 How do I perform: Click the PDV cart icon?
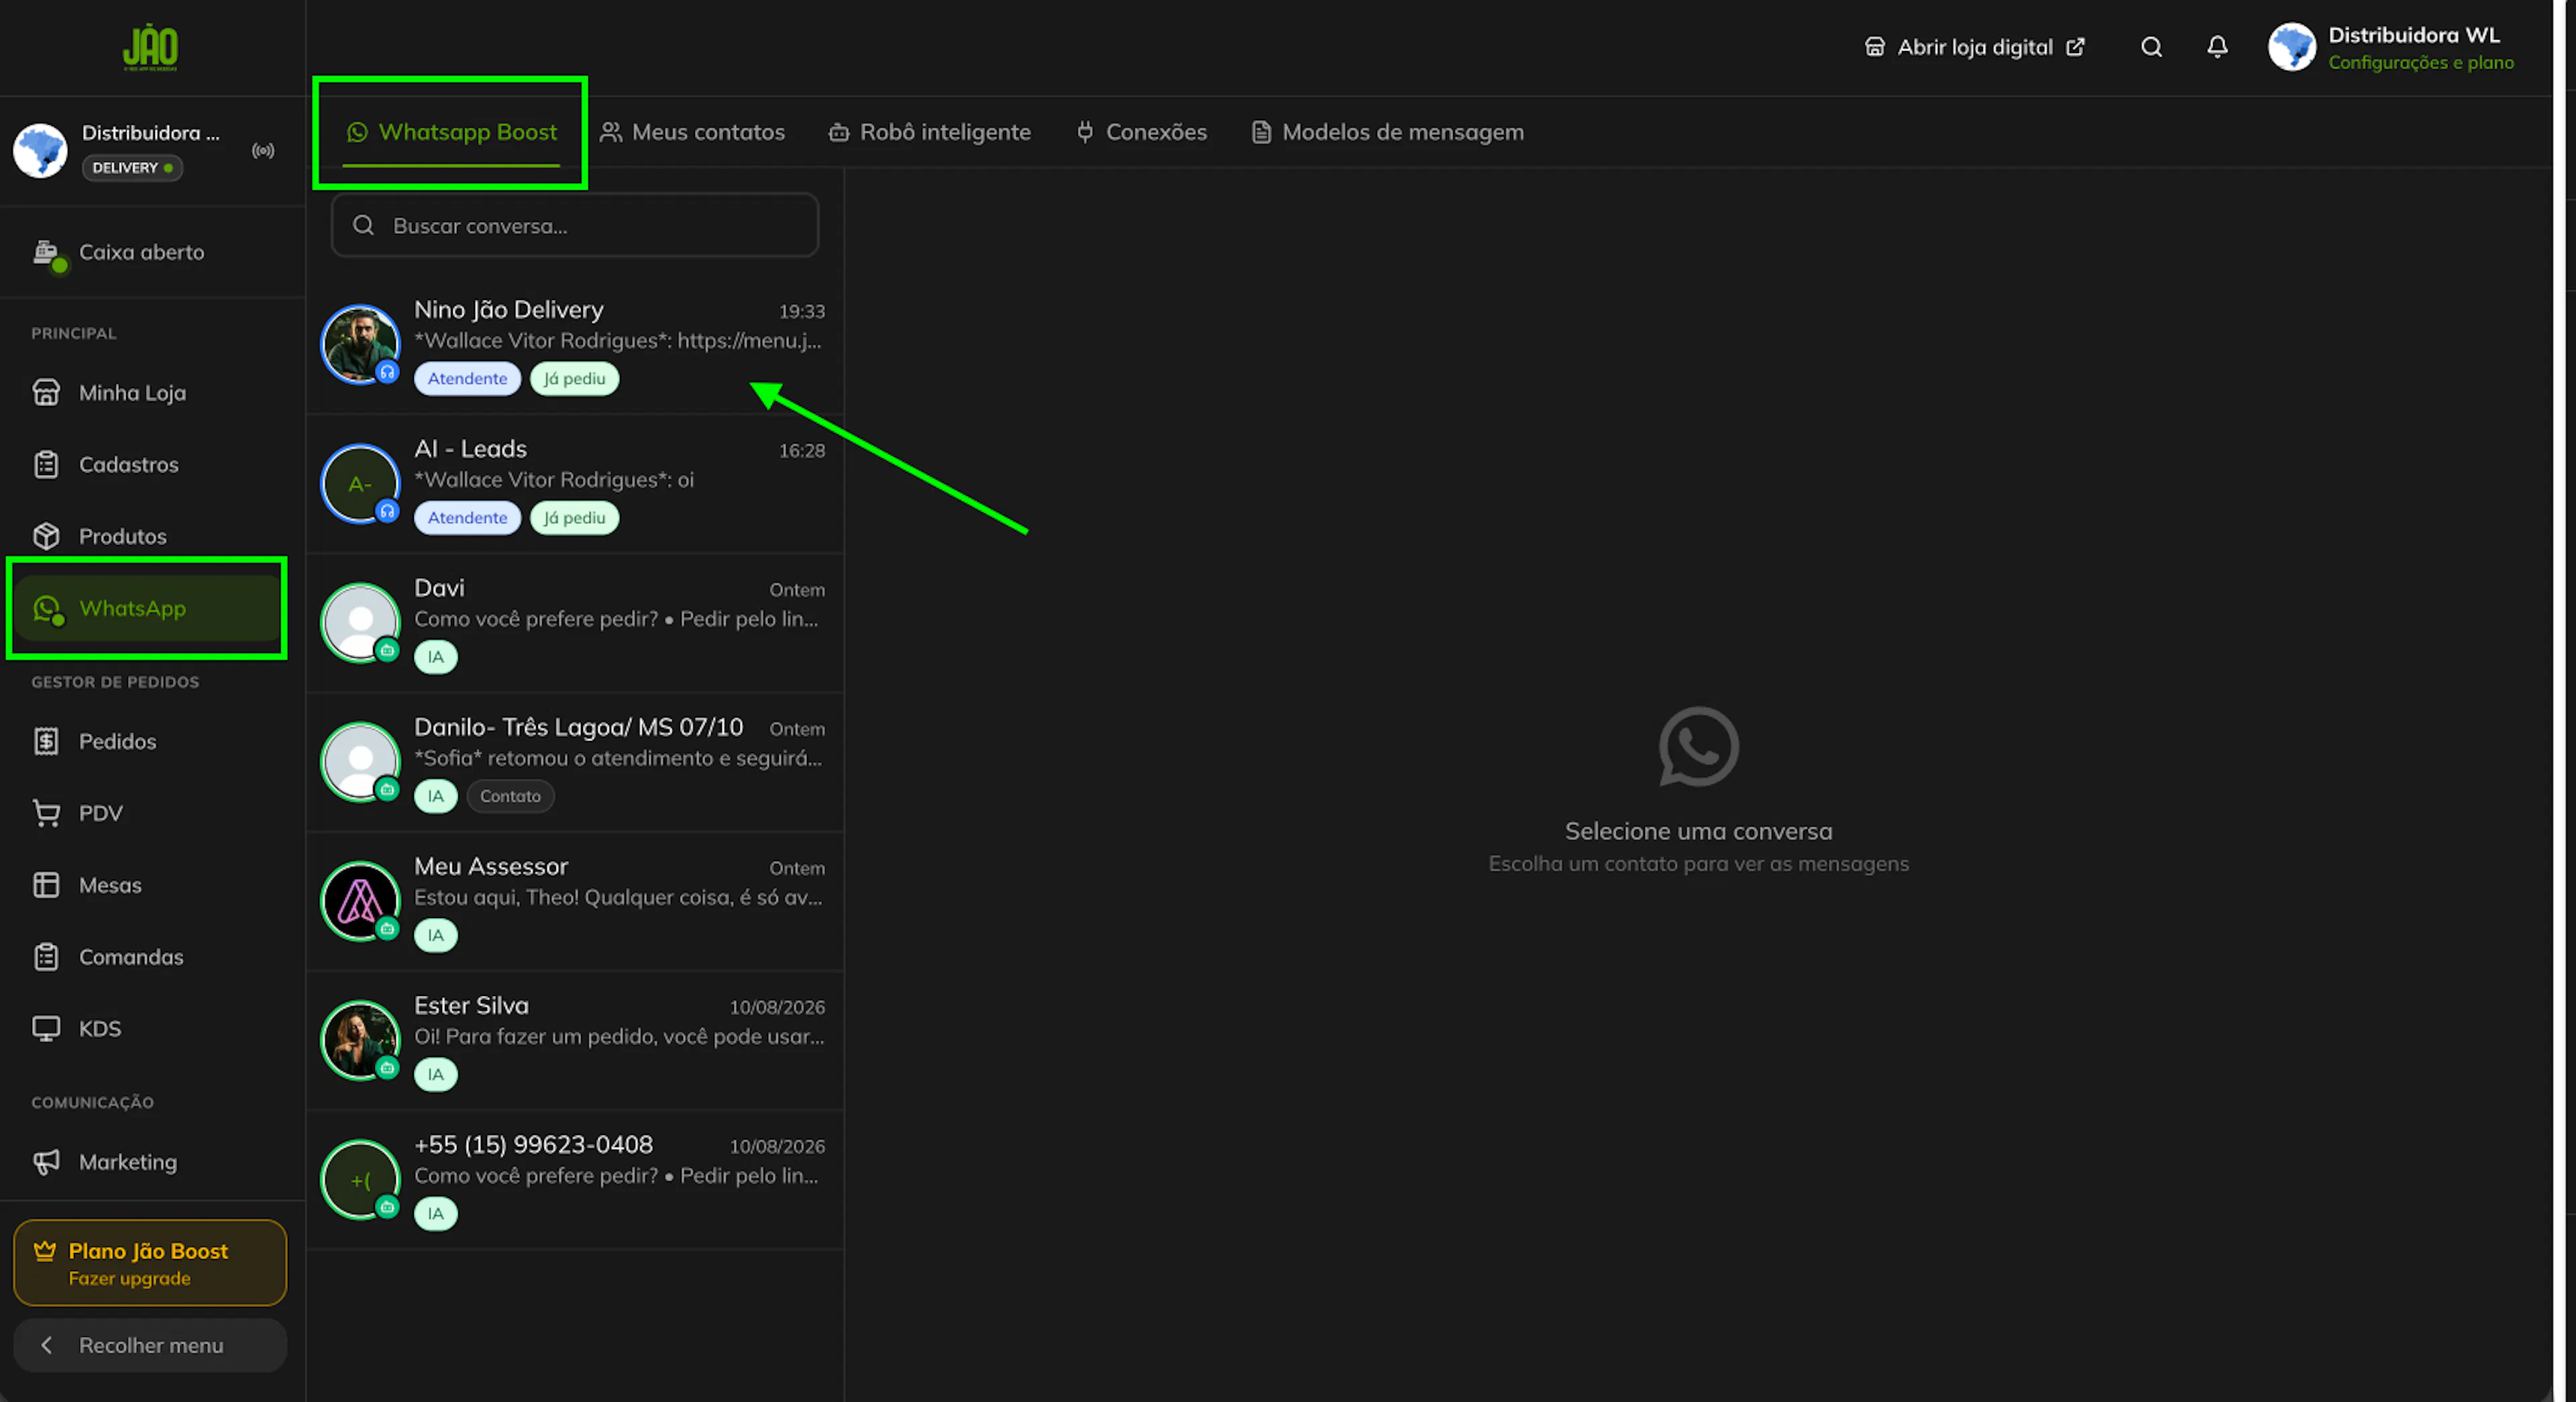tap(46, 813)
